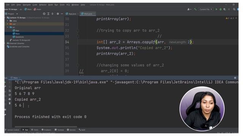Click the Build Project hammer icon
The height and width of the screenshot is (136, 243).
(x=195, y=9)
